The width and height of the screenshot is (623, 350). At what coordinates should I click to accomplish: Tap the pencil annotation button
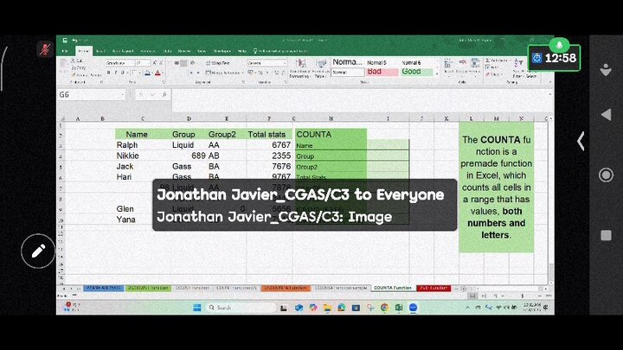pos(38,251)
